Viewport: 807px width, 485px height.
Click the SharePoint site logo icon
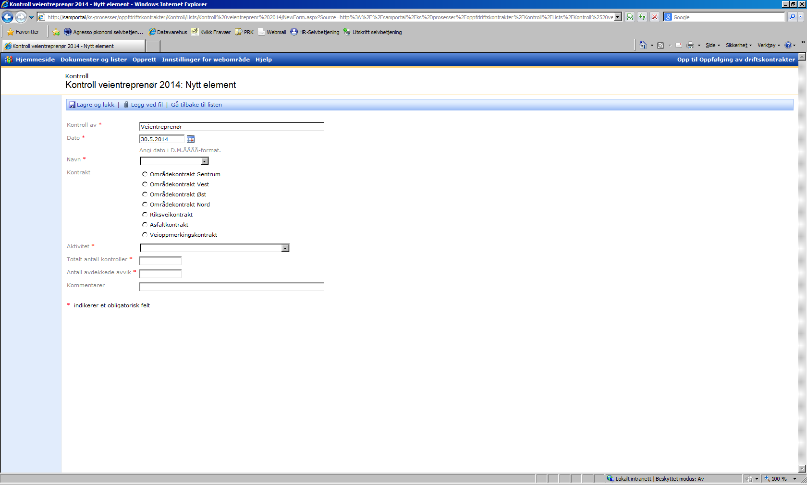pyautogui.click(x=9, y=60)
